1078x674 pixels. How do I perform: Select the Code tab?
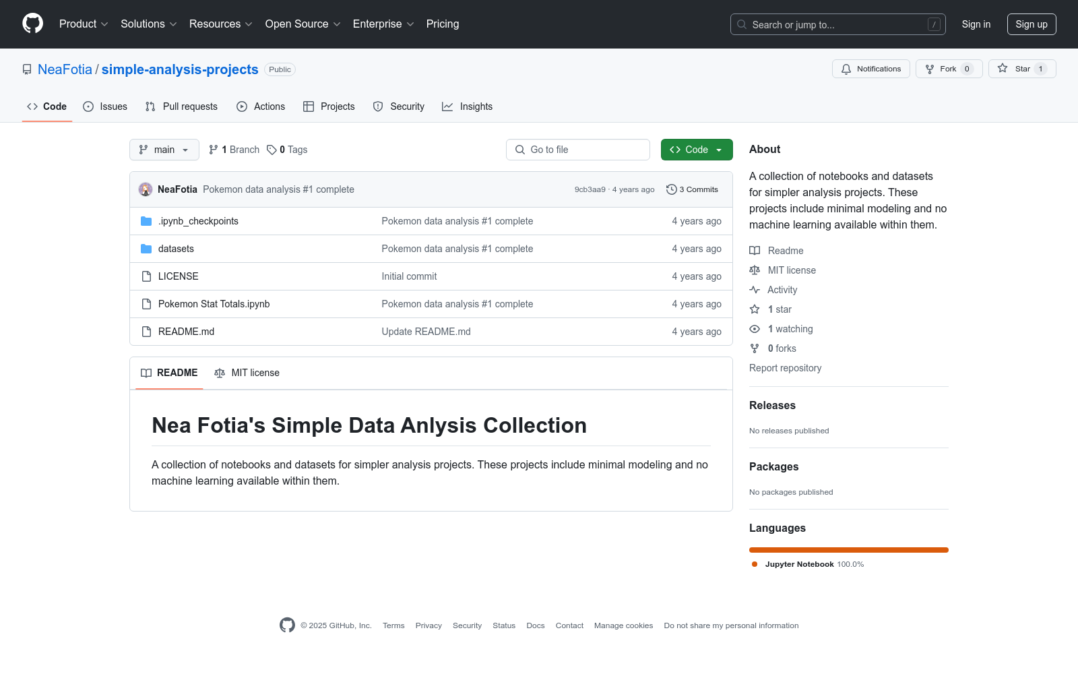click(x=47, y=106)
